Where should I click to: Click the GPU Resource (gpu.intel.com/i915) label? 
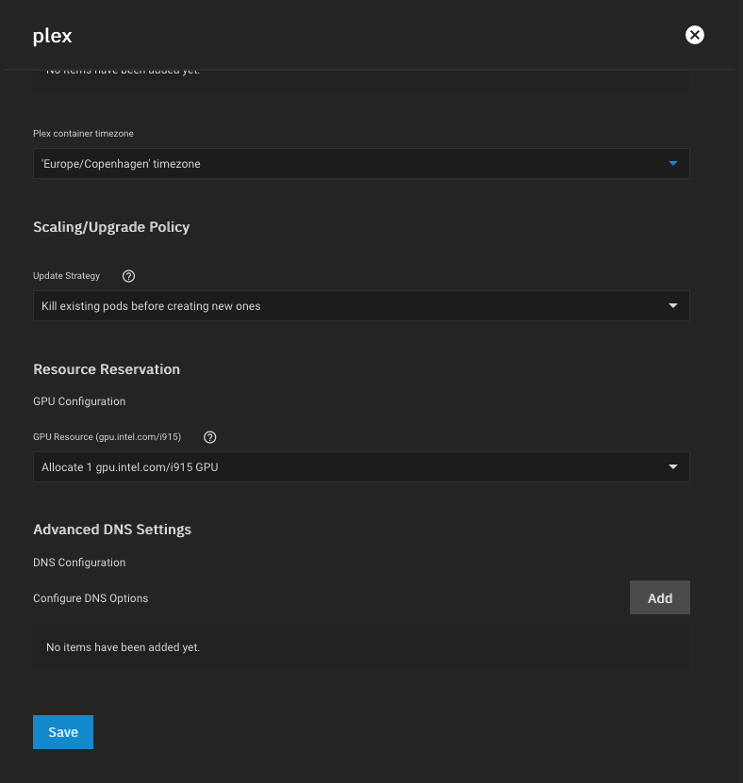click(107, 437)
